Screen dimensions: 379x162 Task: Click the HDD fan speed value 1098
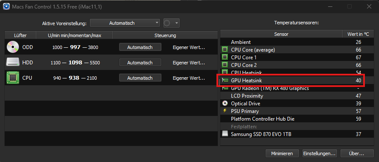75,63
